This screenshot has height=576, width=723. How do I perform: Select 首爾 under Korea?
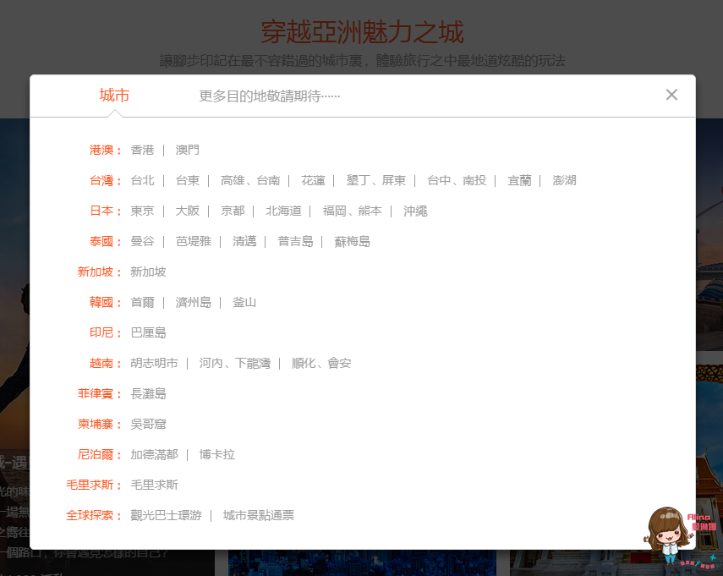point(142,302)
